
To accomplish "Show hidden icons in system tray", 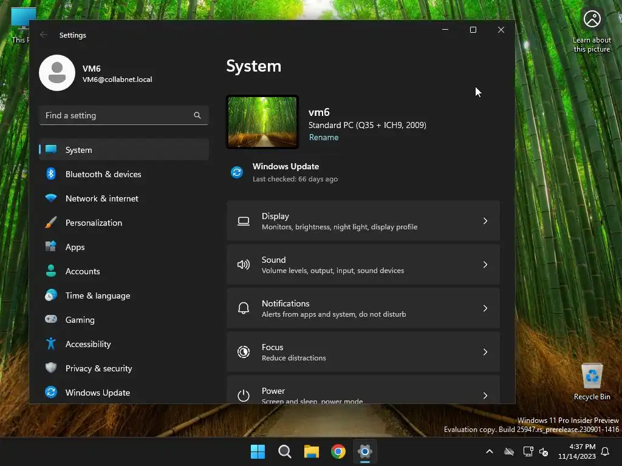I will [x=490, y=451].
